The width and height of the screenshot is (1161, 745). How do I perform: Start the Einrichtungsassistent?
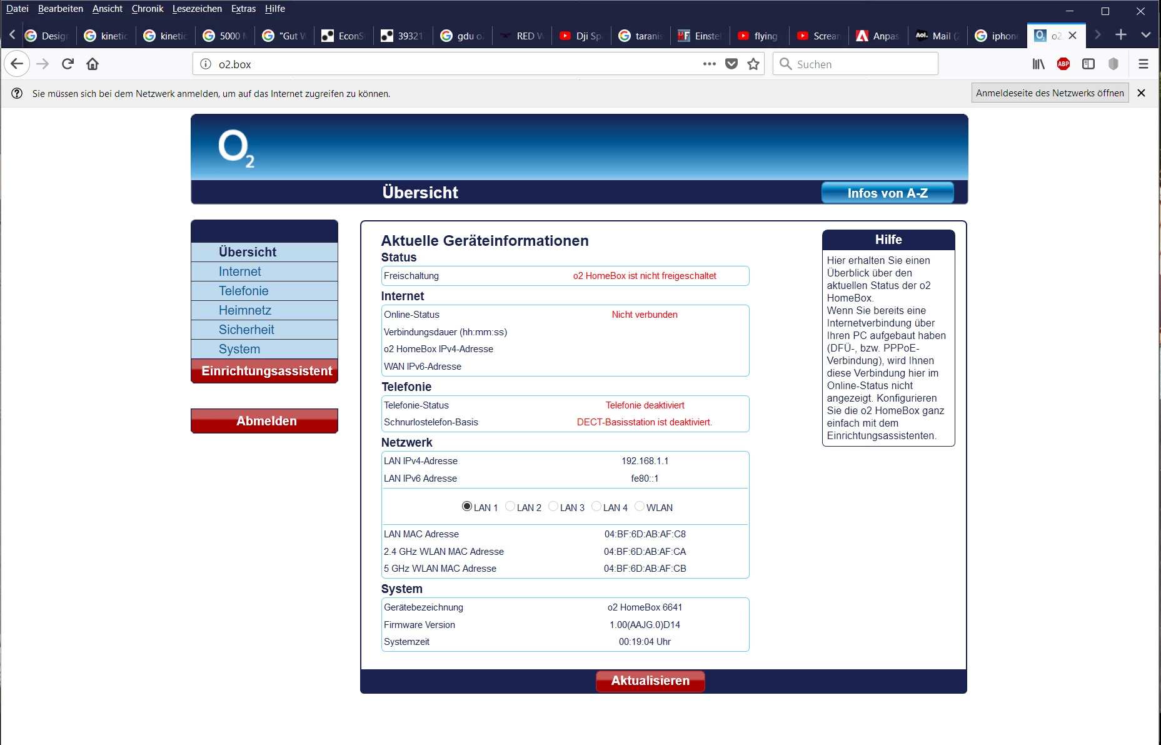tap(264, 371)
